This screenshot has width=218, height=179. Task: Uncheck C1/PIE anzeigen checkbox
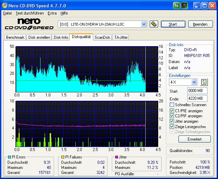tap(172, 111)
